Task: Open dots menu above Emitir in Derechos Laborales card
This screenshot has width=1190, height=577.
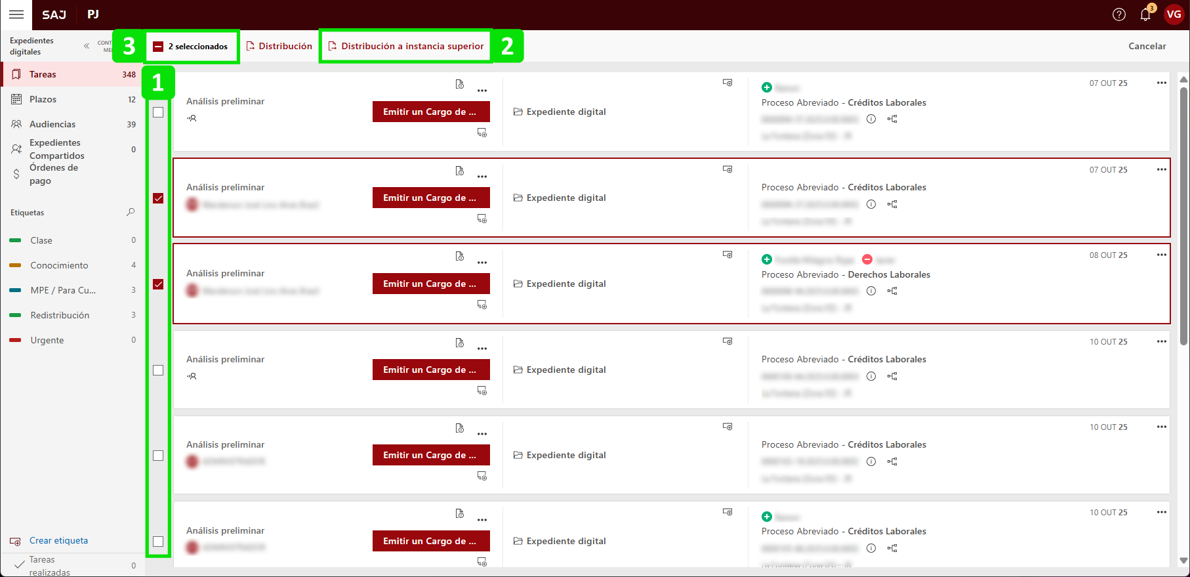Action: (x=482, y=263)
